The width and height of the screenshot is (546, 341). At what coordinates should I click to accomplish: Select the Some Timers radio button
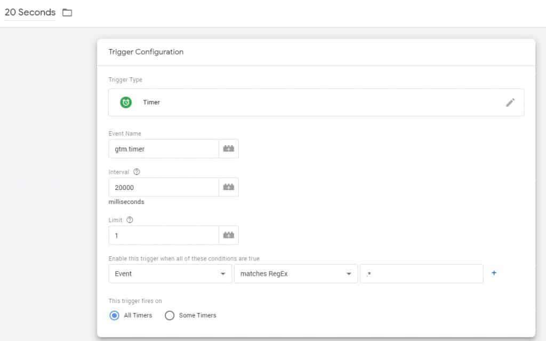(x=170, y=315)
